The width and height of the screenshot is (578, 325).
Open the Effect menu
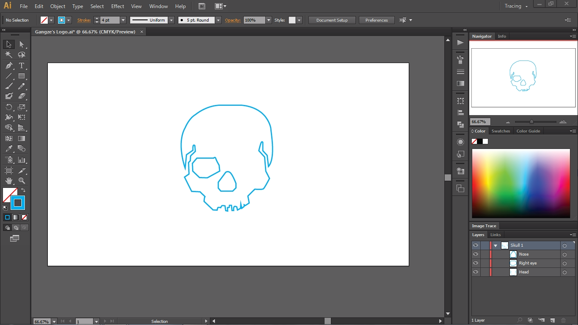(118, 6)
